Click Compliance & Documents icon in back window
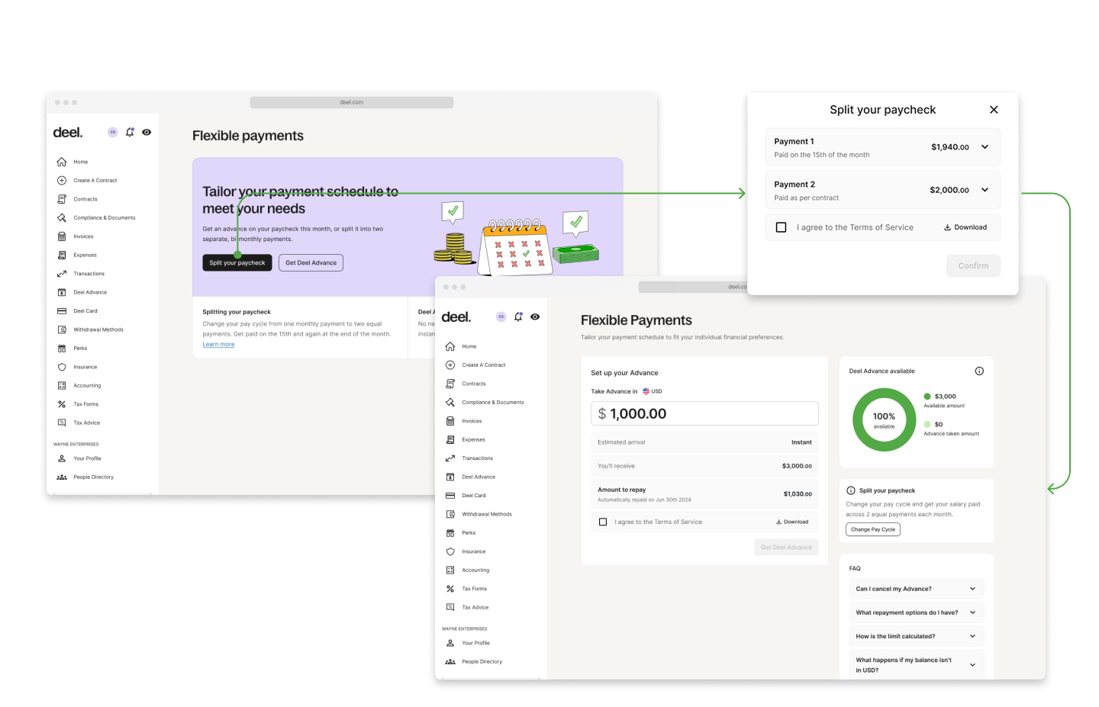Screen dimensions: 1099x707 pyautogui.click(x=62, y=218)
